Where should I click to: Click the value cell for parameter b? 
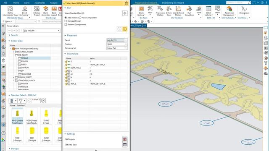105,71
